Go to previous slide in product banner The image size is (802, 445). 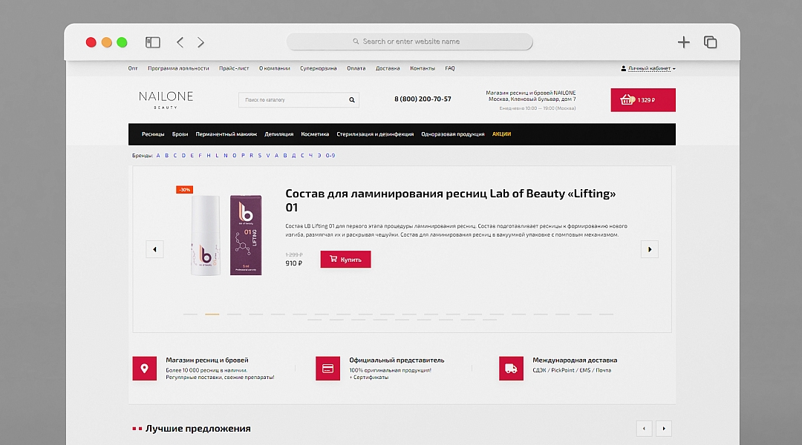pyautogui.click(x=154, y=249)
